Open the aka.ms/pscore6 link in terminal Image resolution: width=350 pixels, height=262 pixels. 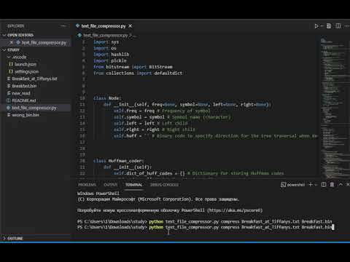coord(235,210)
